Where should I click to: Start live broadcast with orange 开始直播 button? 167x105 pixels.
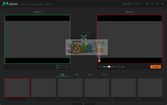coord(156,67)
